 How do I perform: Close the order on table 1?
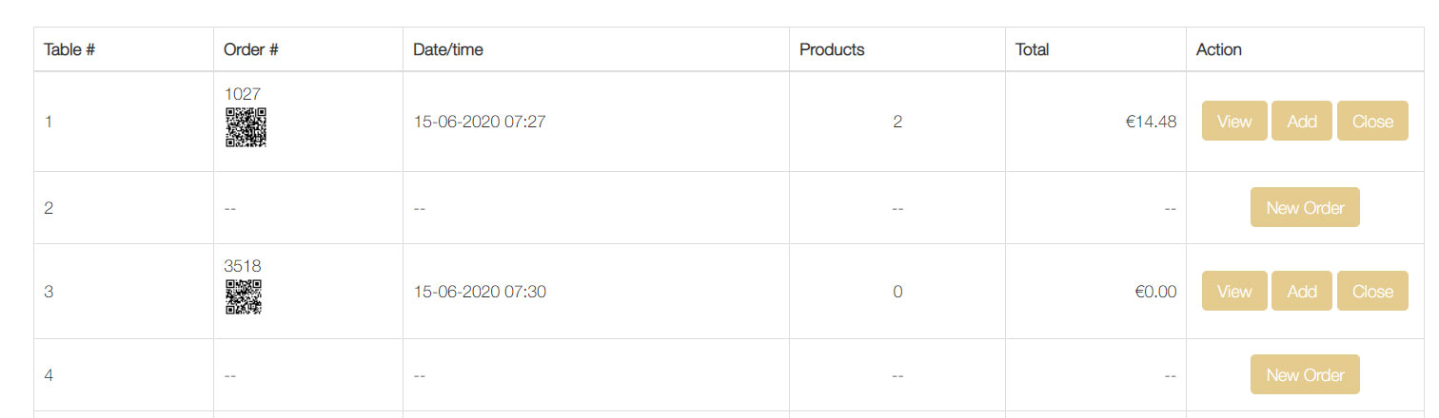(1372, 121)
